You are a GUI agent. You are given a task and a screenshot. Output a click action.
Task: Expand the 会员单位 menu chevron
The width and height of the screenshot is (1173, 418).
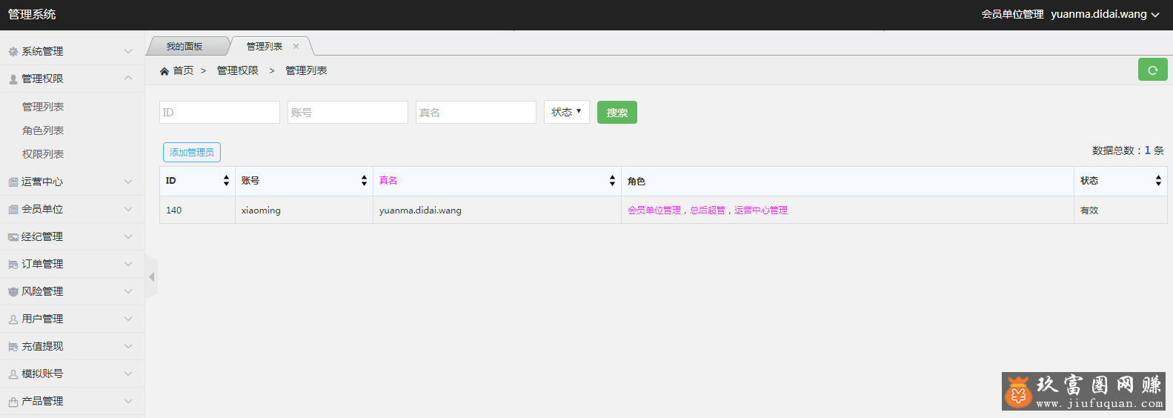128,209
